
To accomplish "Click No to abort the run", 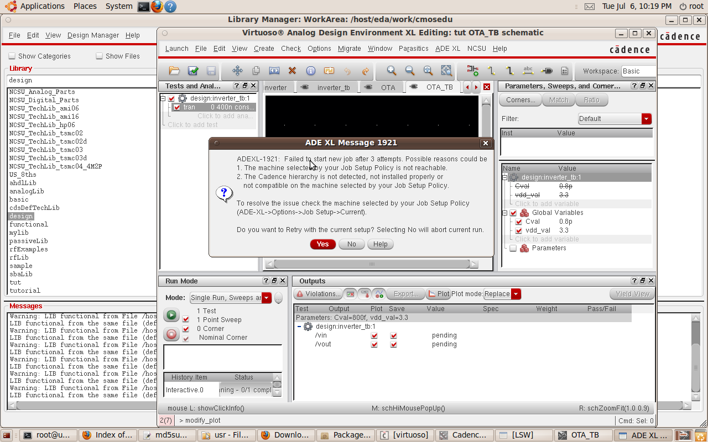I will point(352,244).
